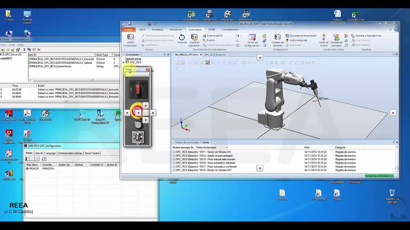The width and height of the screenshot is (410, 230).
Task: Click the Hora column header
Action: (x=307, y=148)
